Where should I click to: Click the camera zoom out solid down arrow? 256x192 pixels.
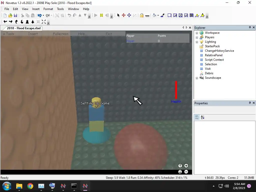click(33, 21)
